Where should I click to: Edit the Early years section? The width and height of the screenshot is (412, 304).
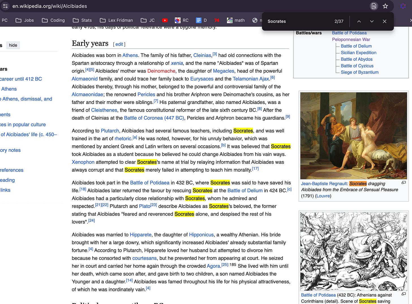click(x=119, y=44)
